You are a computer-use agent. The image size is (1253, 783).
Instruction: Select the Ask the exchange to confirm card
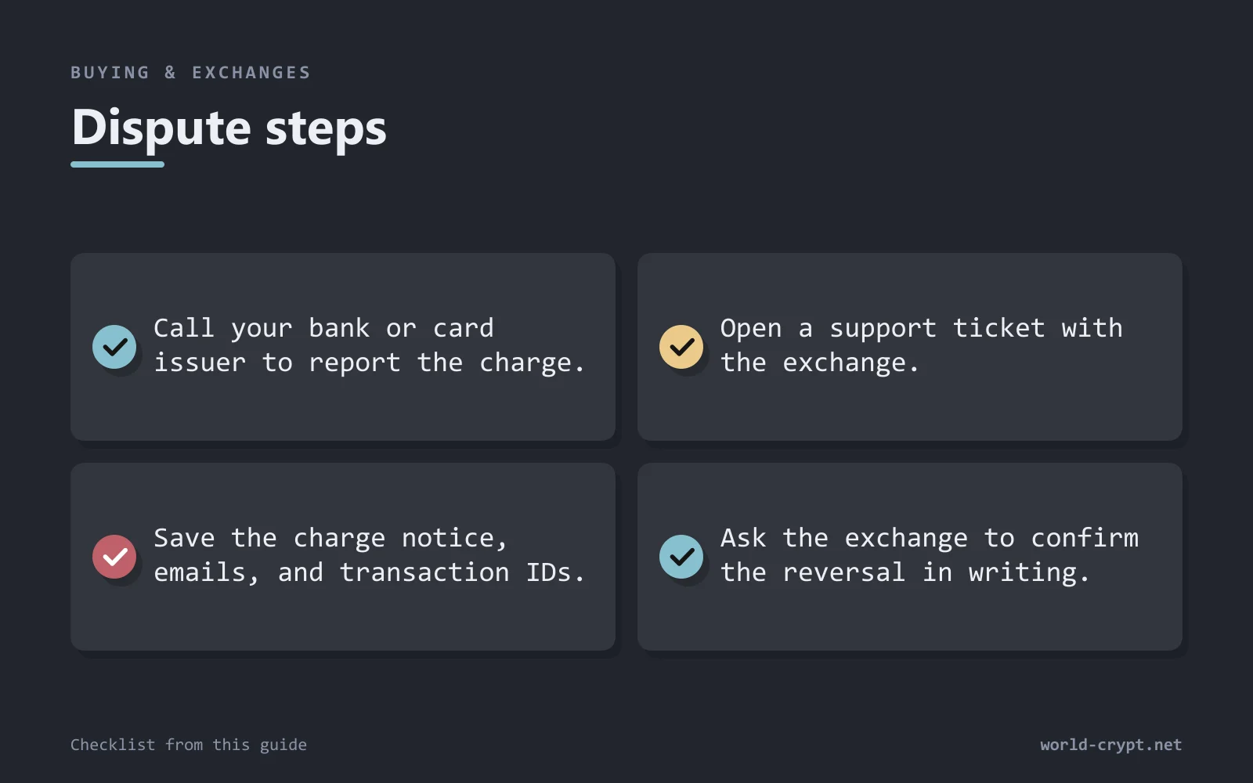(910, 557)
